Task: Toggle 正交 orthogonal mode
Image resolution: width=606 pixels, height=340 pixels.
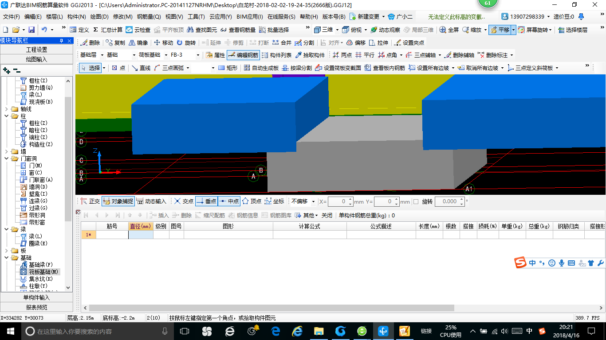Action: tap(90, 201)
